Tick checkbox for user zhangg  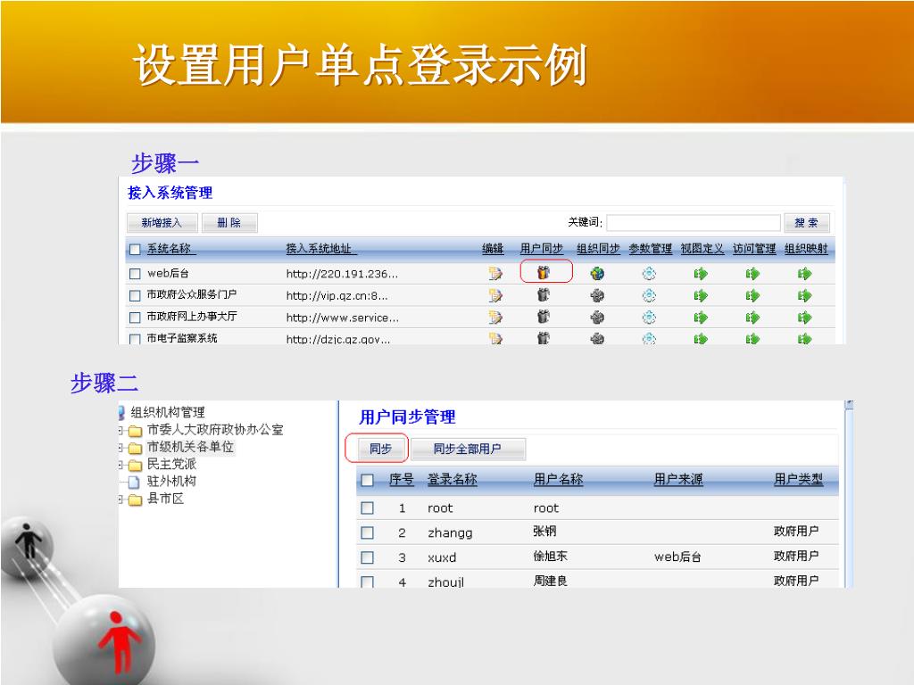coord(366,532)
